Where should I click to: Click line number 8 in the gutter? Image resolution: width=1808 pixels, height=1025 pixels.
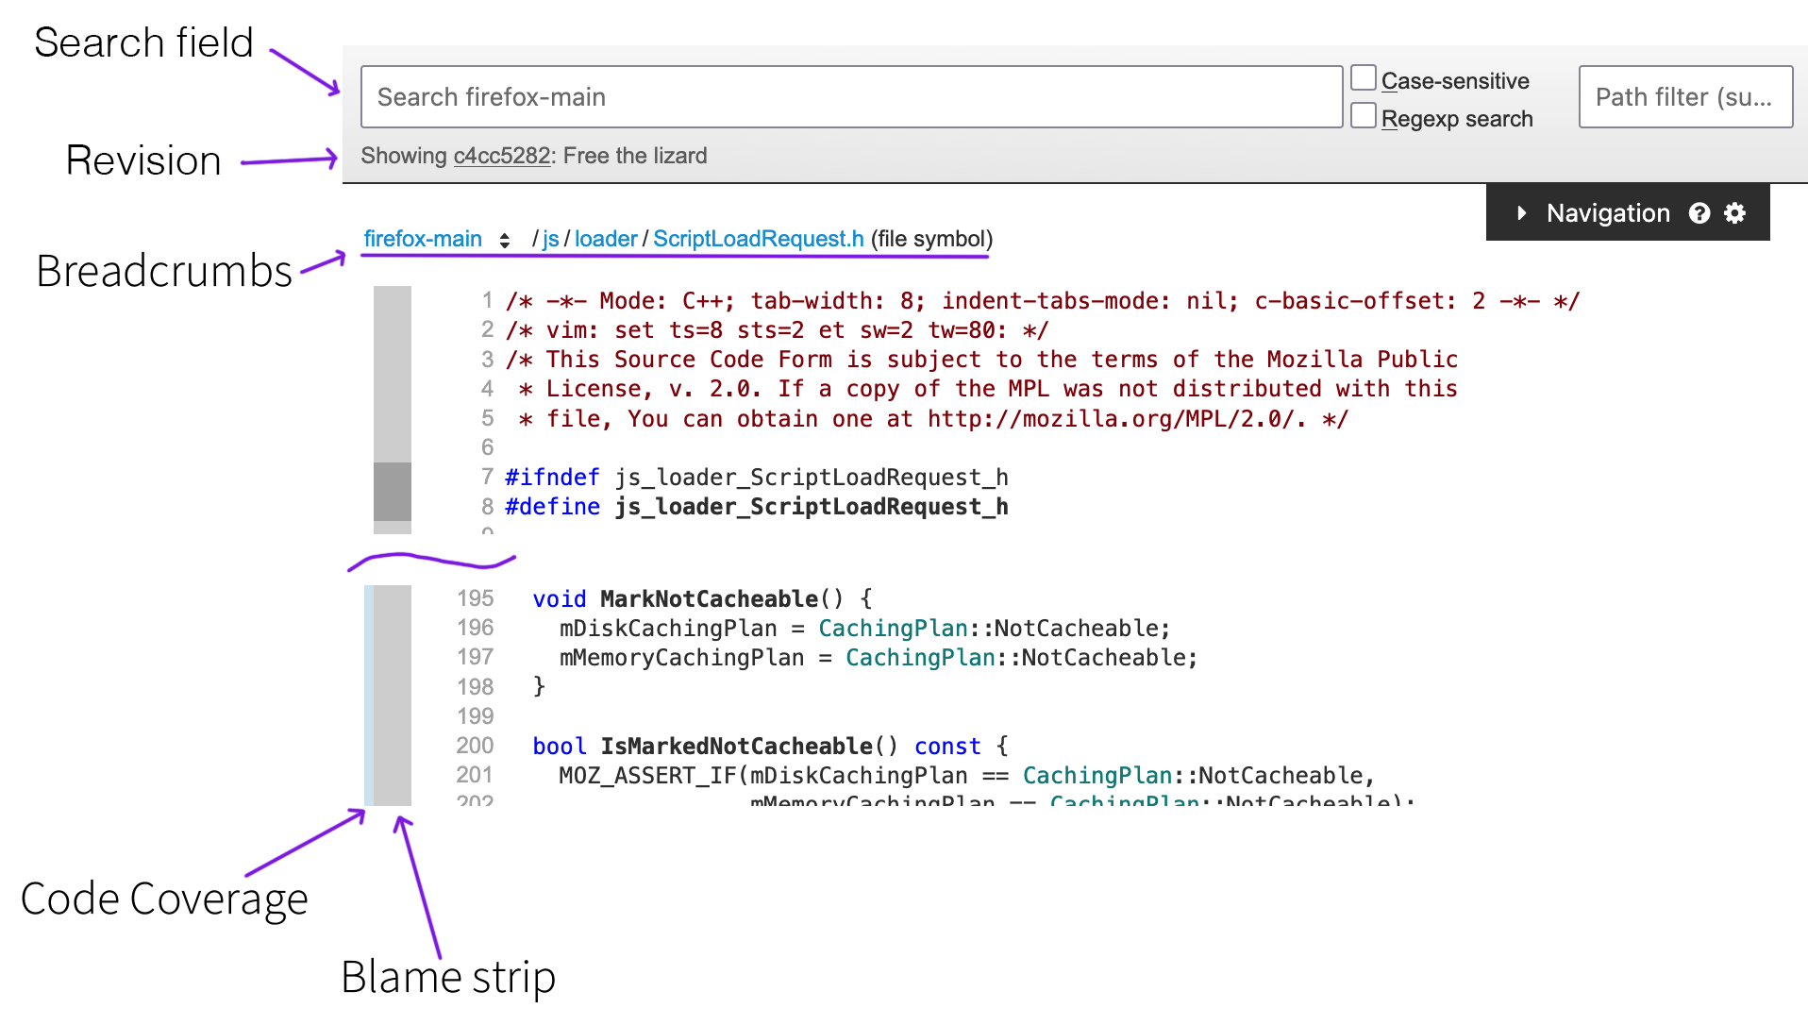(487, 507)
